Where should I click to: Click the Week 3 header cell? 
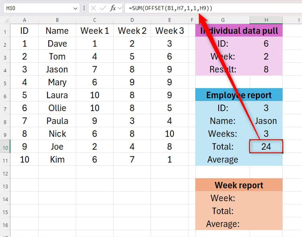click(x=170, y=31)
